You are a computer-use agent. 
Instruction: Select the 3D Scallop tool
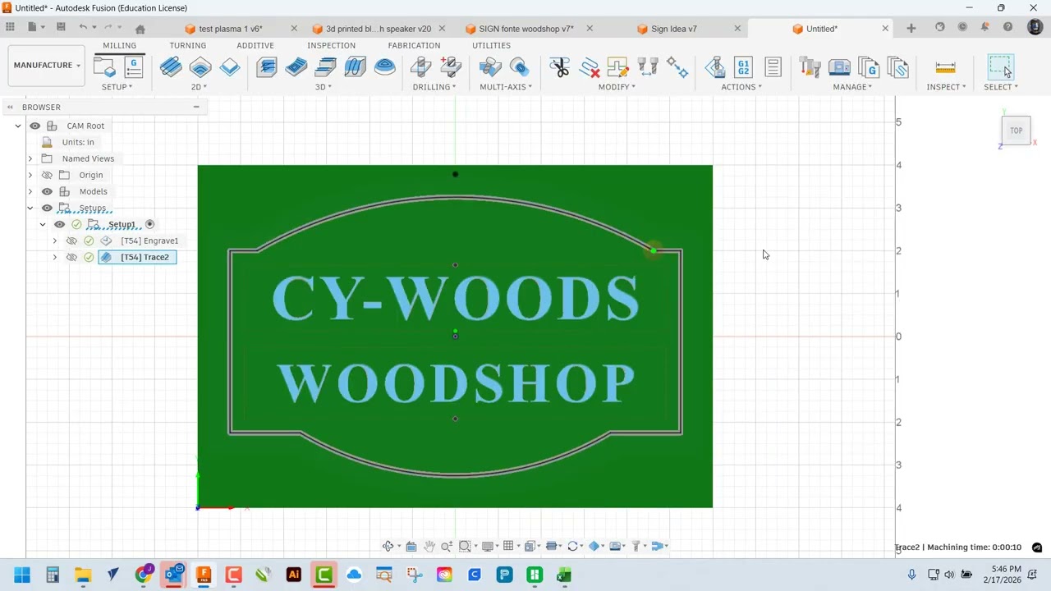(384, 67)
